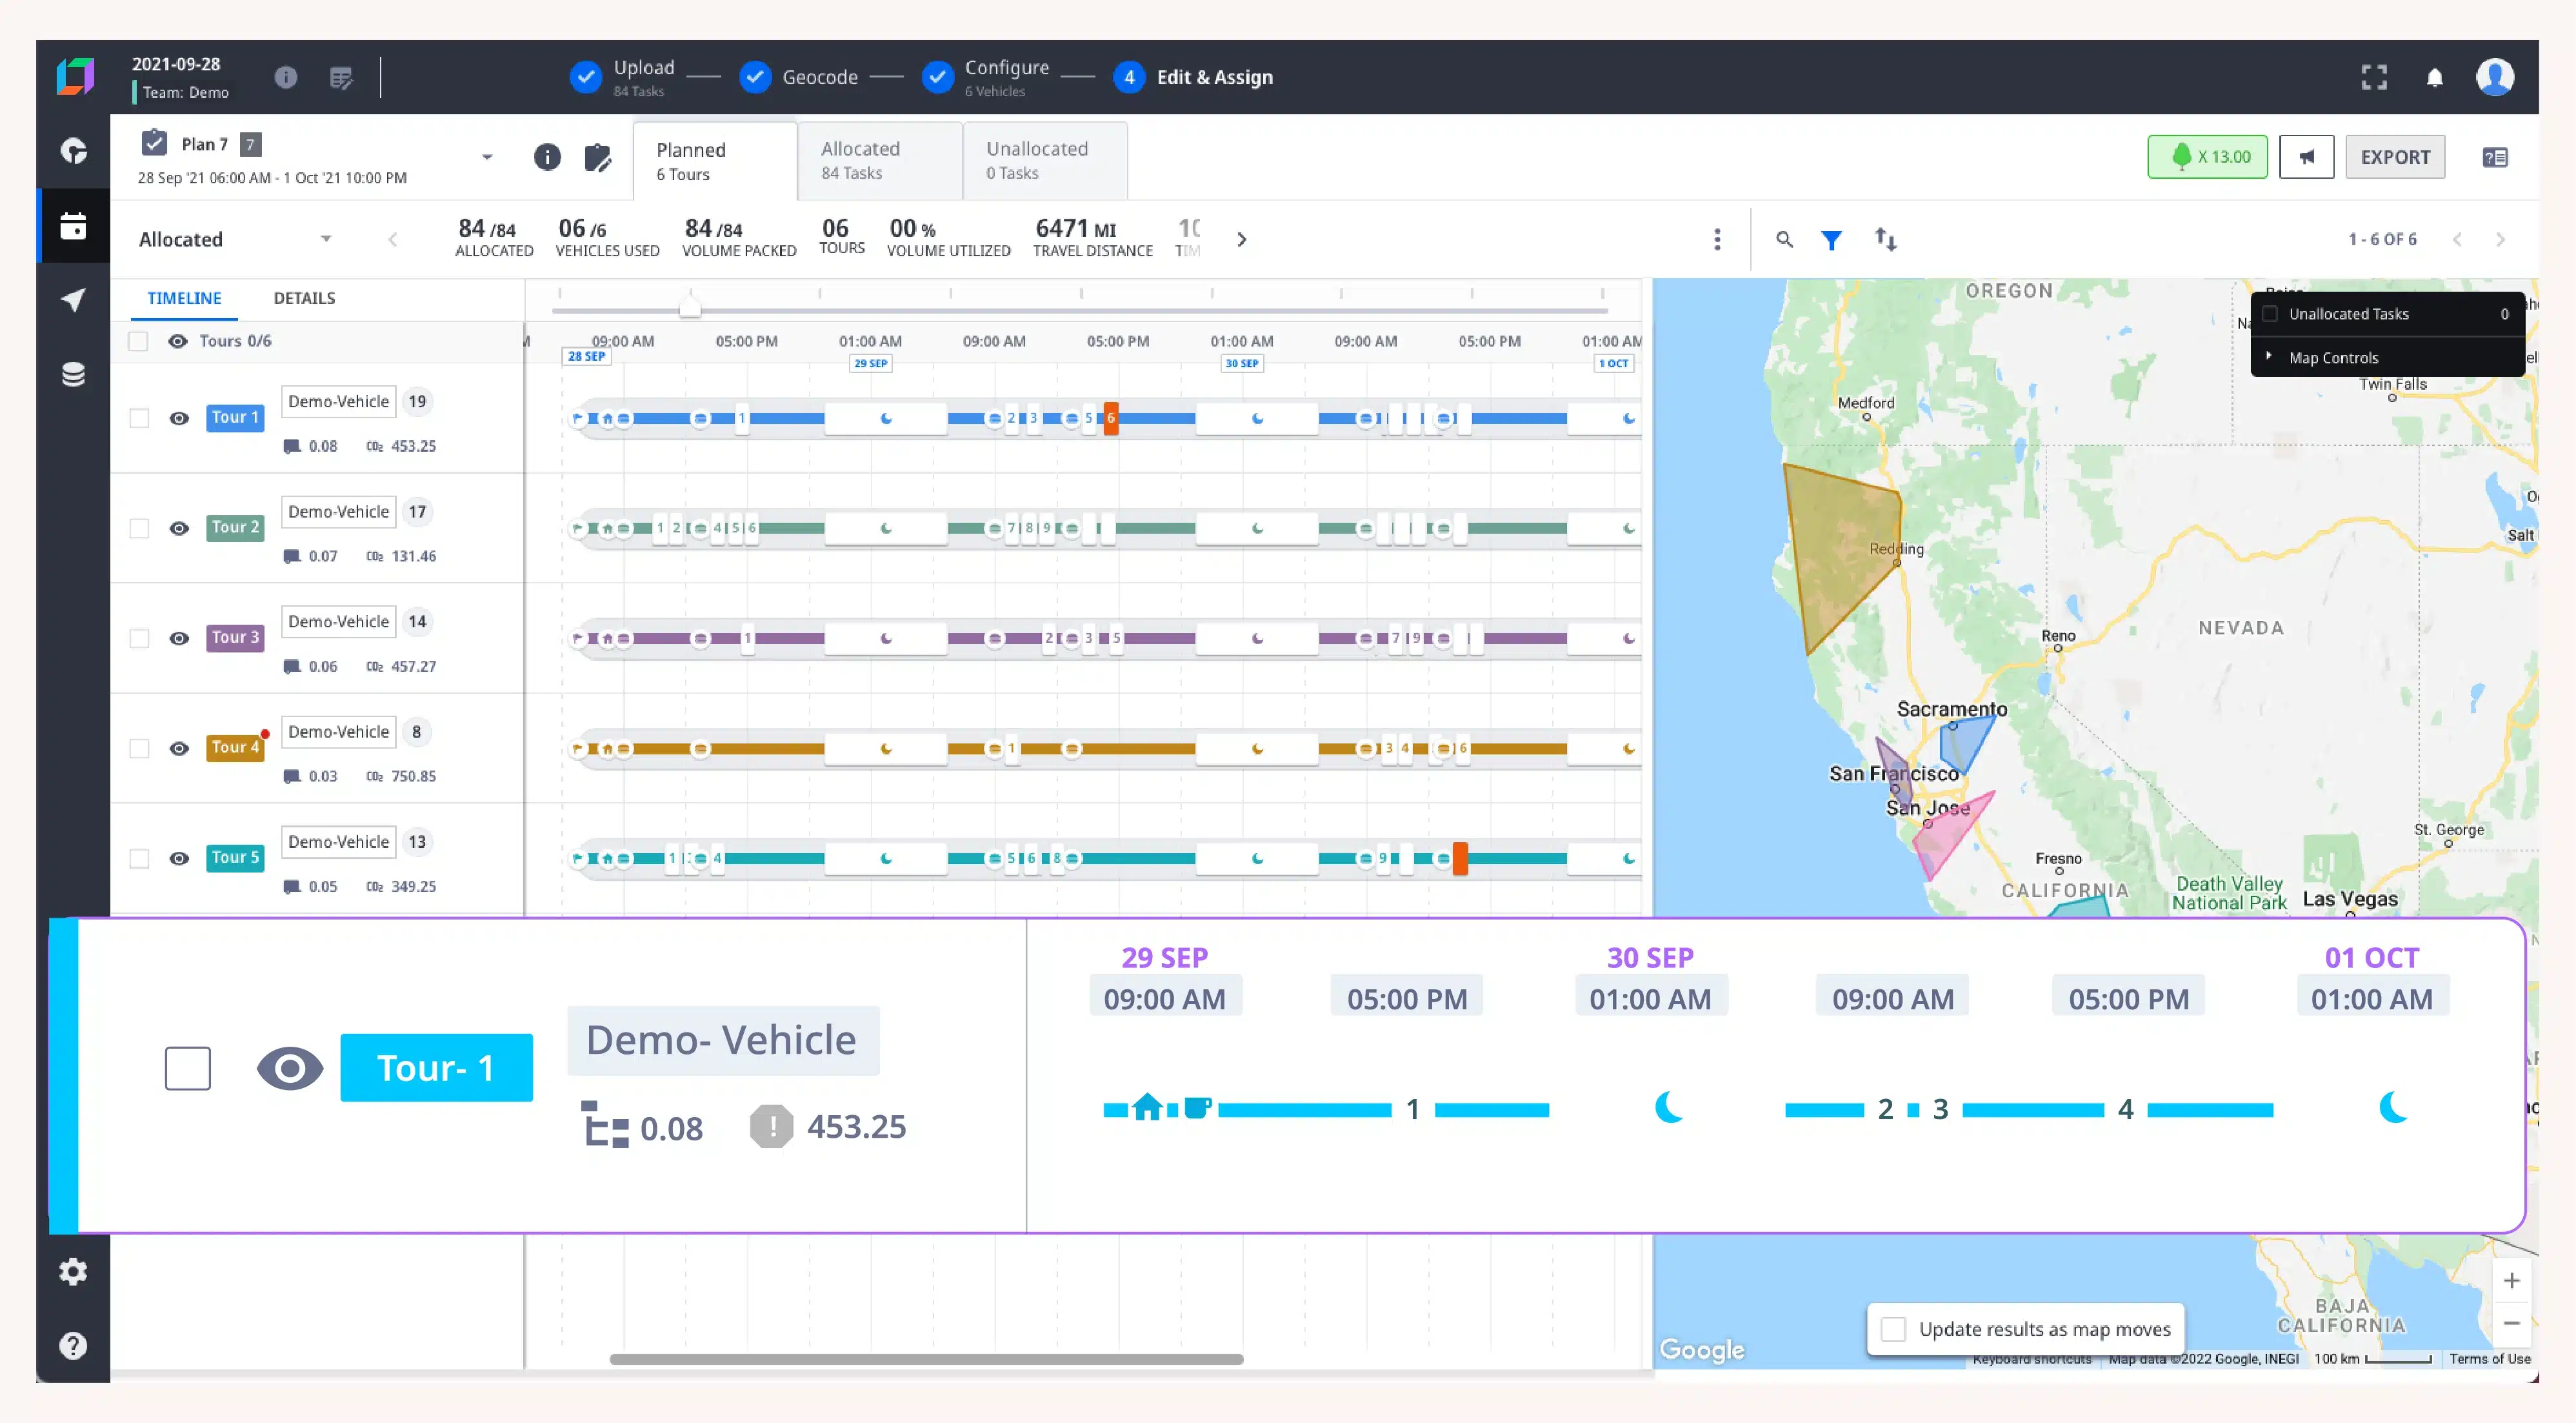Check the Tour 2 checkbox
The height and width of the screenshot is (1423, 2576).
139,528
